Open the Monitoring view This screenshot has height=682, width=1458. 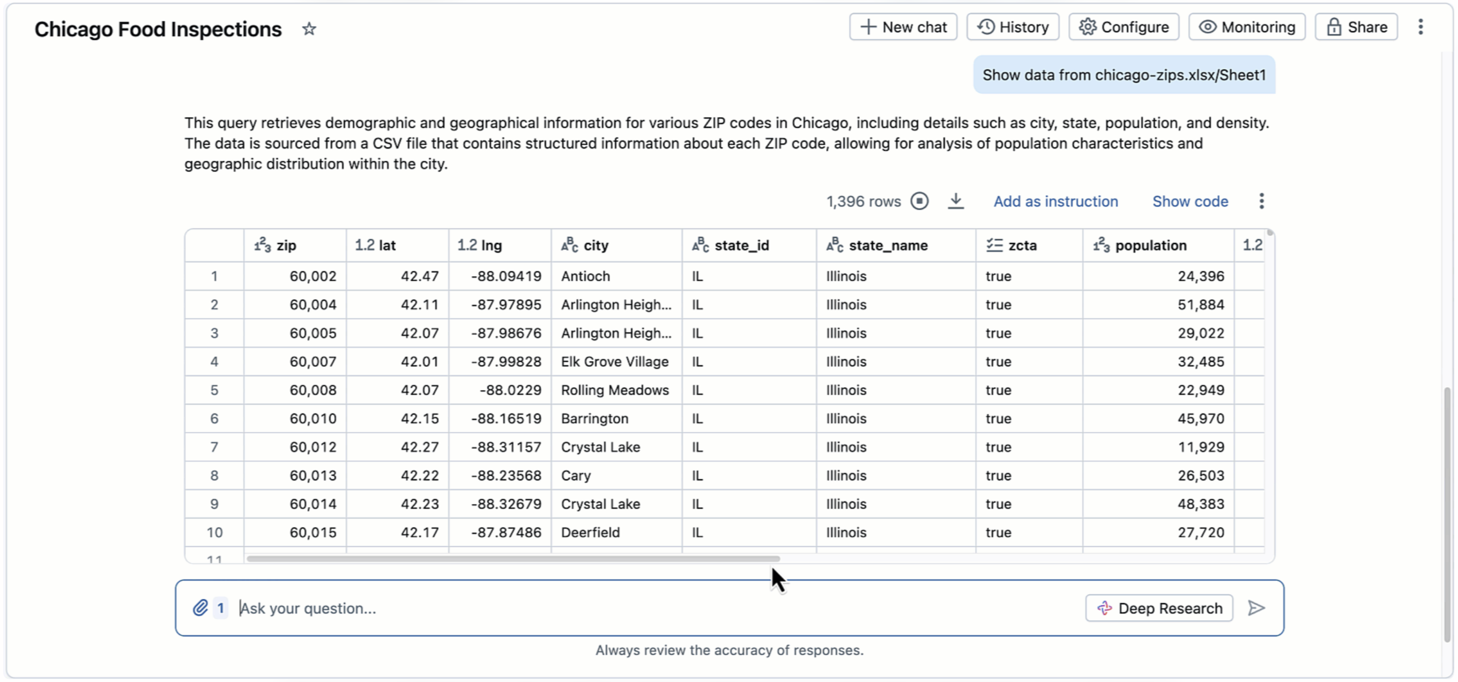(x=1247, y=27)
